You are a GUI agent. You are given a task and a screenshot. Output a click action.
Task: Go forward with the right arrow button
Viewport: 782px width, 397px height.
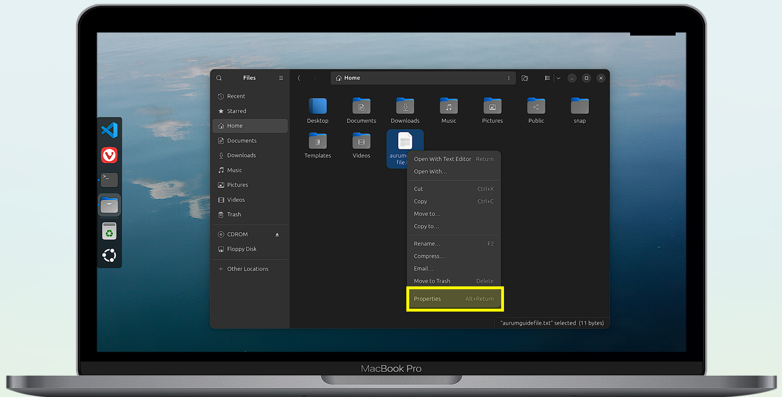315,78
